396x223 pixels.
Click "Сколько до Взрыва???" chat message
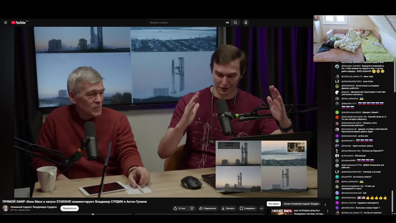[x=372, y=151]
